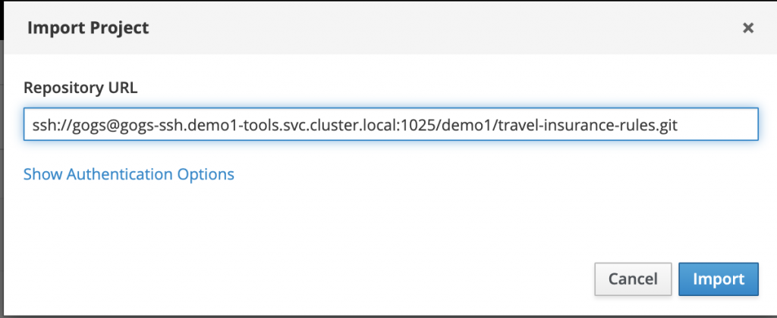Image resolution: width=777 pixels, height=318 pixels.
Task: Click the Repository URL label
Action: [x=80, y=88]
